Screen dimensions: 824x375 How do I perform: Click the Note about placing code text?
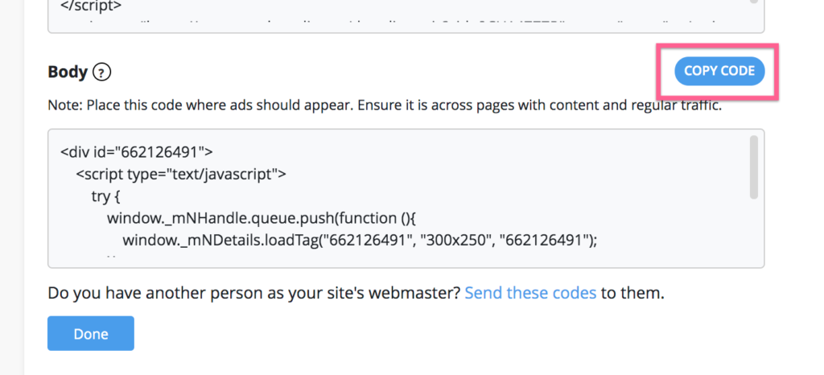pos(385,105)
